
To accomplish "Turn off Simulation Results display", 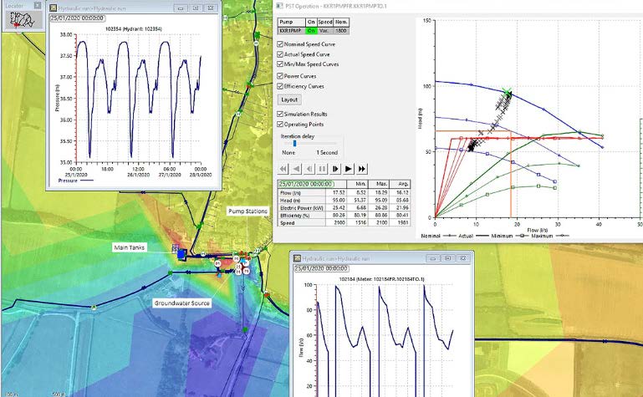I will [281, 114].
